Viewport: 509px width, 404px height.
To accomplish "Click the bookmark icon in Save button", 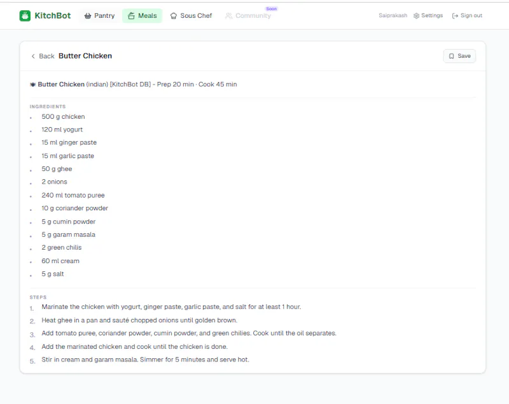I will click(452, 56).
